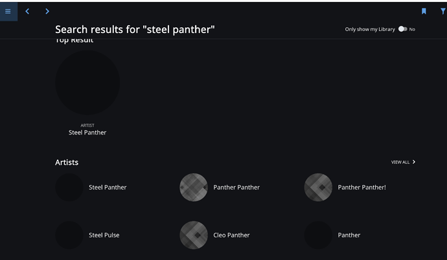Image resolution: width=447 pixels, height=260 pixels.
Task: Click the bookmark icon
Action: [x=424, y=11]
